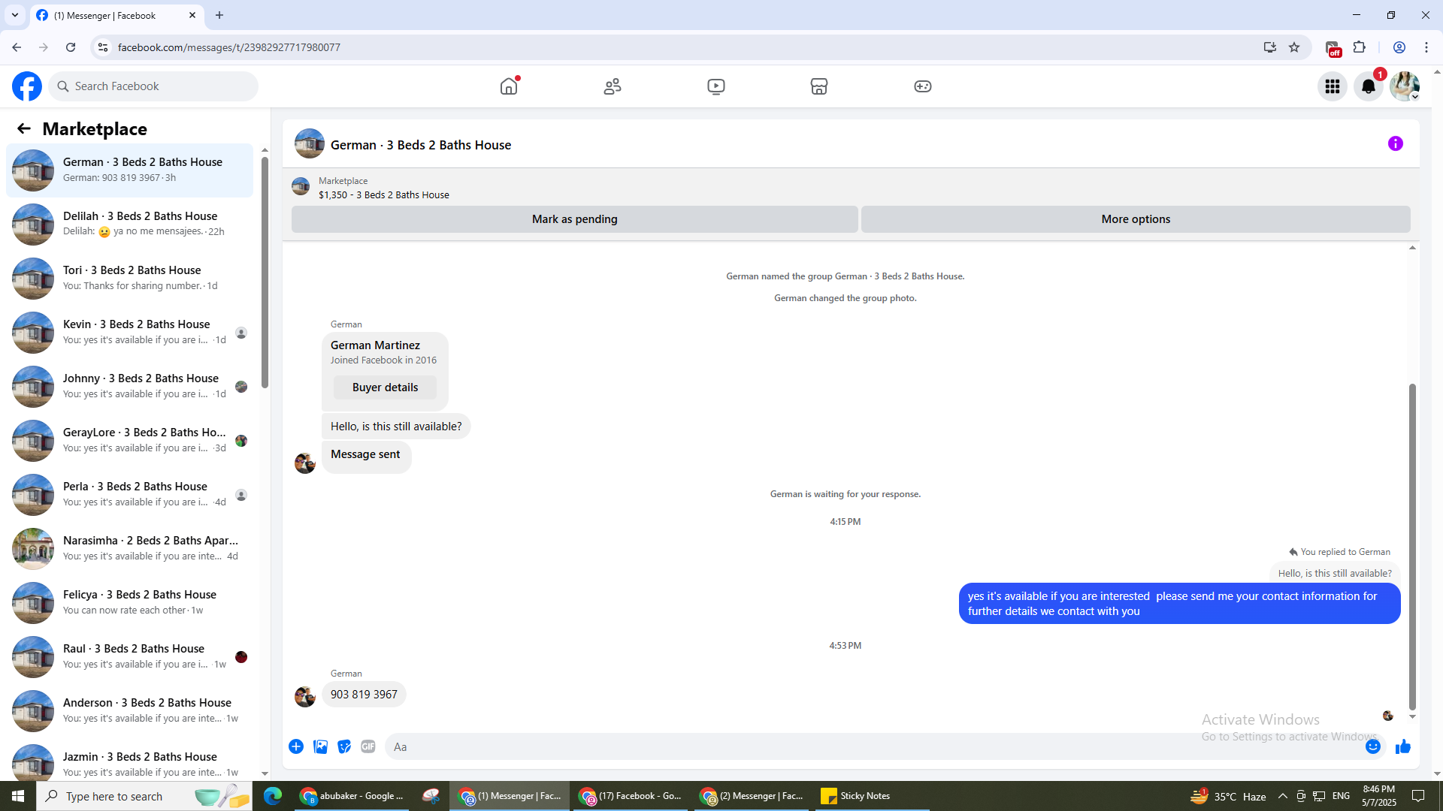Open the Friends icon in top navigation
1443x811 pixels.
[613, 86]
